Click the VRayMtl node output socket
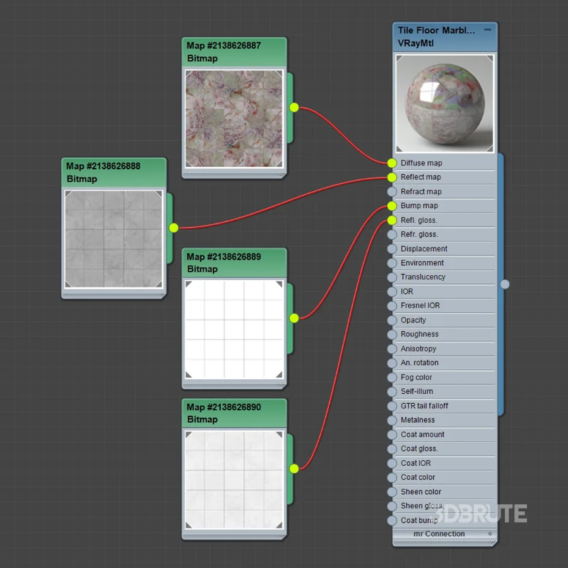This screenshot has width=568, height=568. tap(505, 285)
